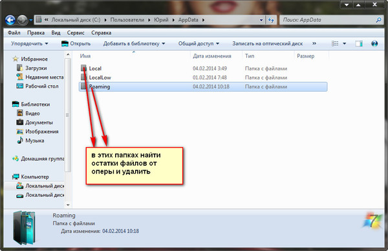388x251 pixels.
Task: Click the Компьютер monitor icon
Action: pos(16,176)
